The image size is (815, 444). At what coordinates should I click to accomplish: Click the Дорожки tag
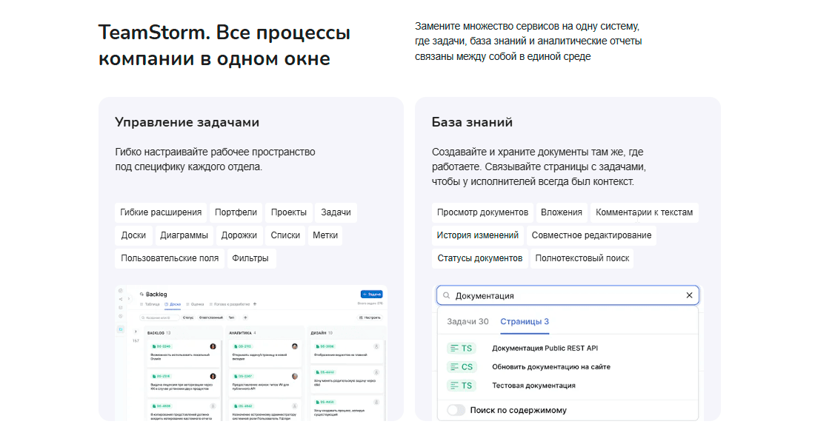coord(239,235)
